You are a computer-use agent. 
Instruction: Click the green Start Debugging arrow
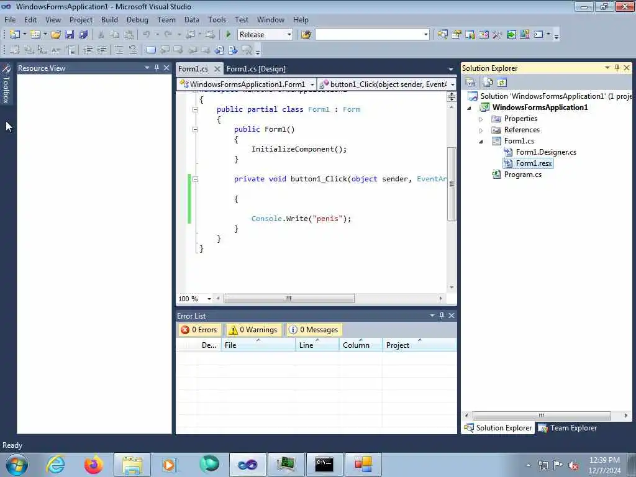click(228, 35)
